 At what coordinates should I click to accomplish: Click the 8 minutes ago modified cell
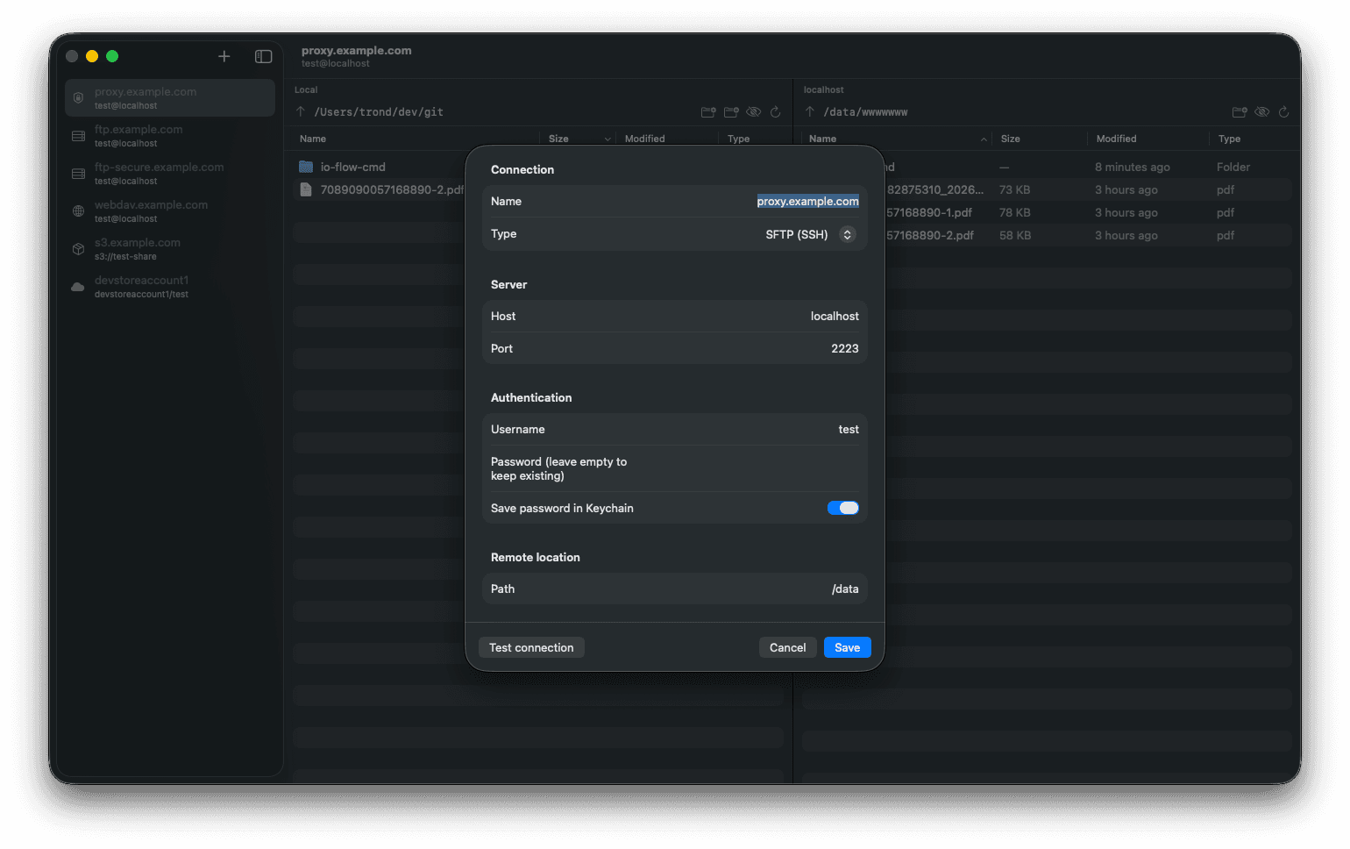(x=1132, y=167)
